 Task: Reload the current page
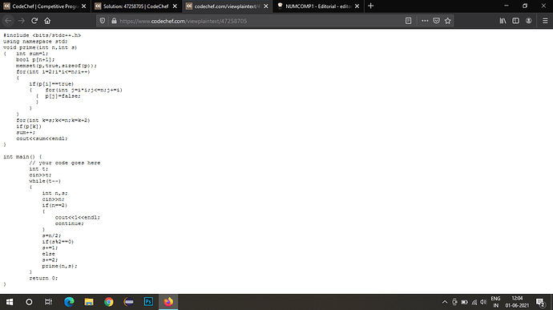click(x=34, y=21)
